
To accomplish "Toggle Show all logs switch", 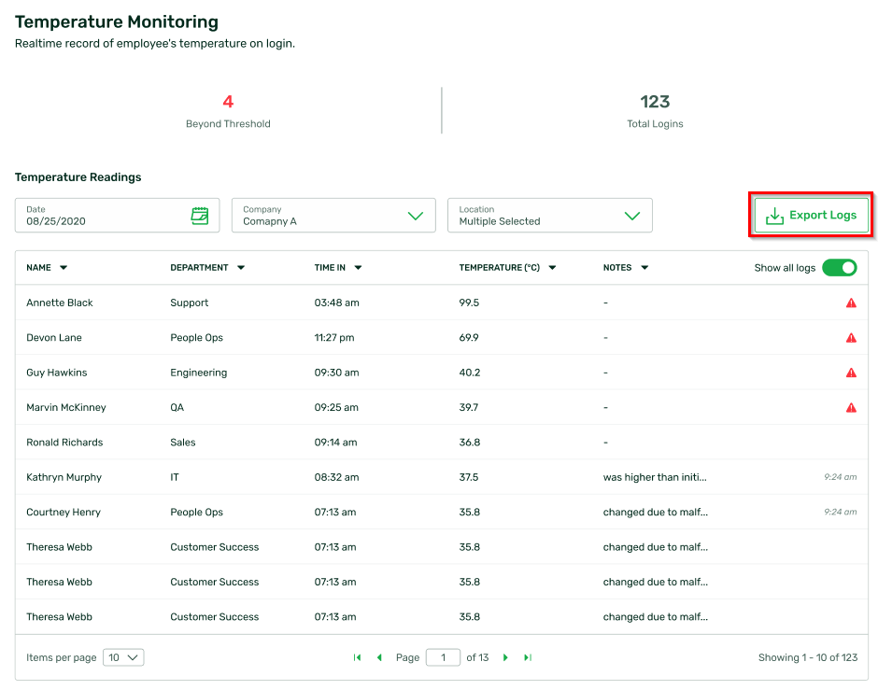I will 839,268.
